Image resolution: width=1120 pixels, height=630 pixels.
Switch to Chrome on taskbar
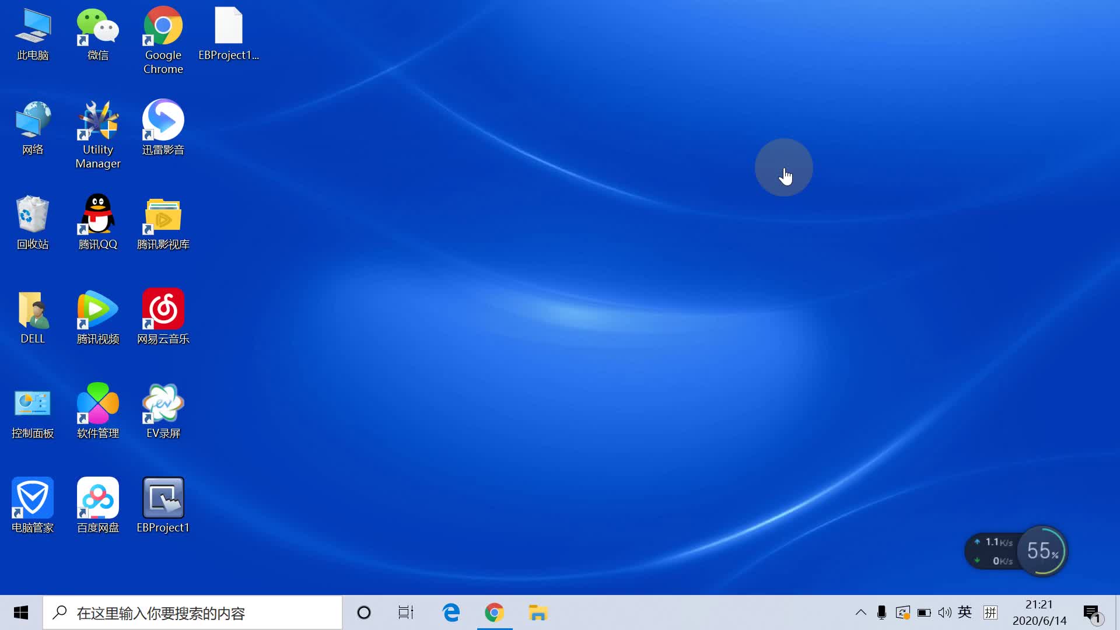click(x=495, y=612)
